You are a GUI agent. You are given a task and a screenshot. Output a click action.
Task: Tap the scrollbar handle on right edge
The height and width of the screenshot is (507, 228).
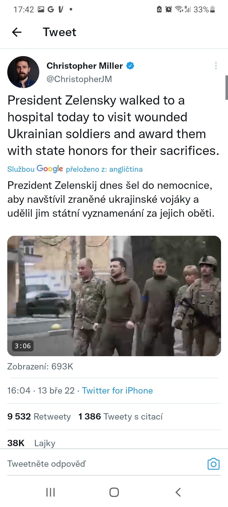(x=226, y=87)
